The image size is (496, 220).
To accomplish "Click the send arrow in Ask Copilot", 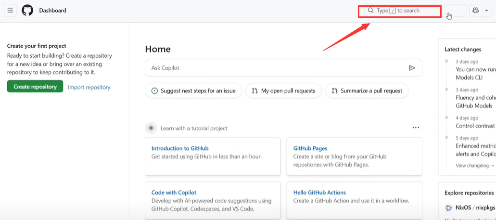I will pyautogui.click(x=411, y=68).
